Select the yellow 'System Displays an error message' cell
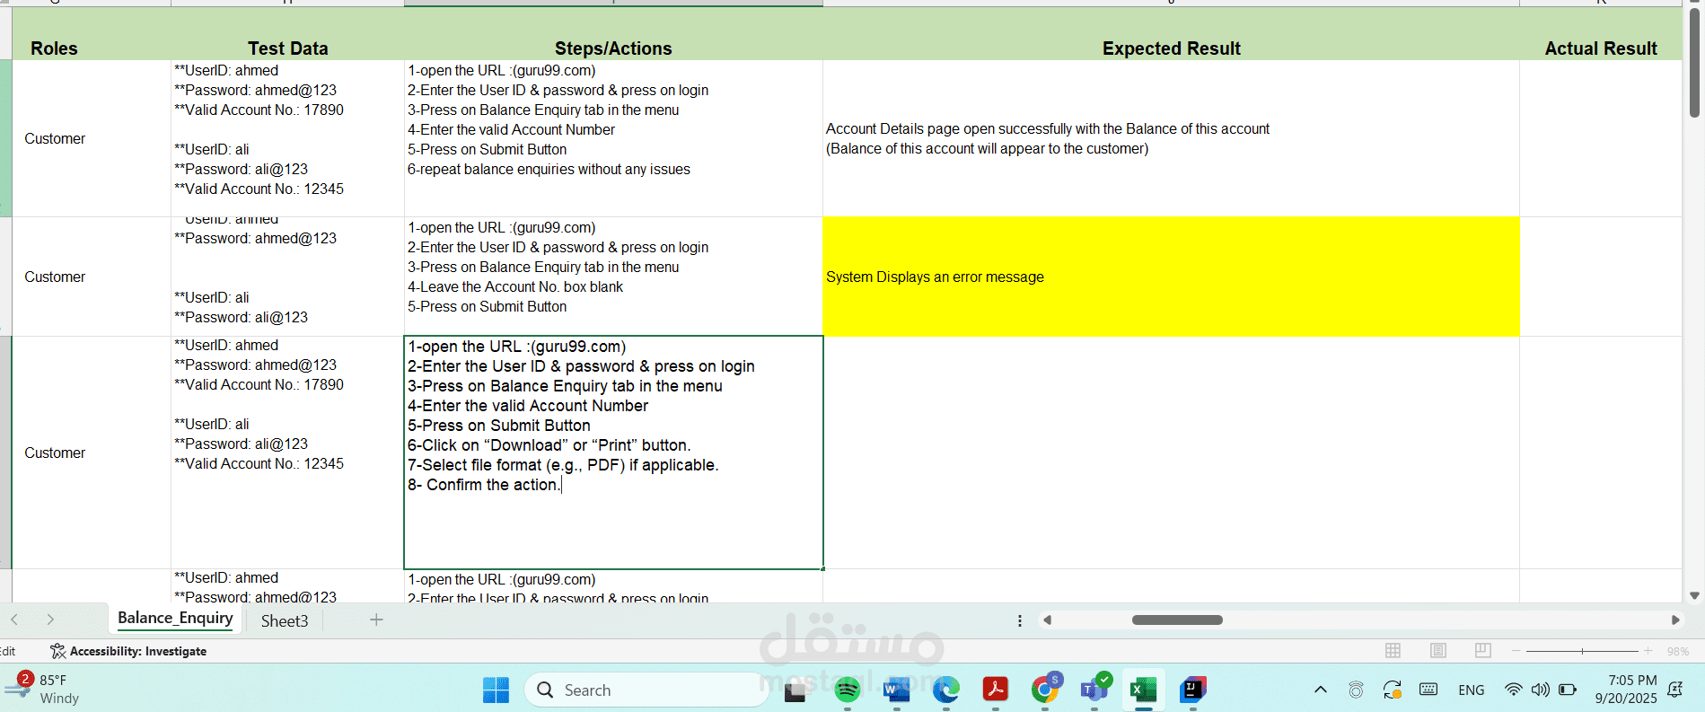The image size is (1705, 712). coord(1171,277)
